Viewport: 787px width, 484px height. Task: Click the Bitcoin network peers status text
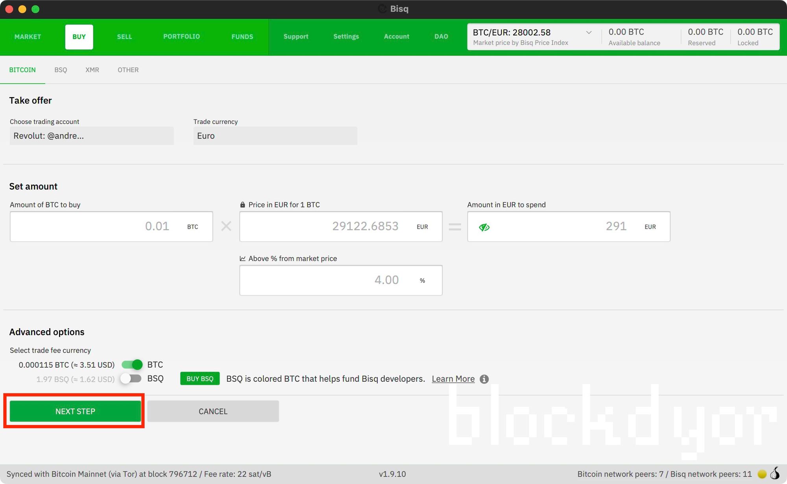[664, 474]
